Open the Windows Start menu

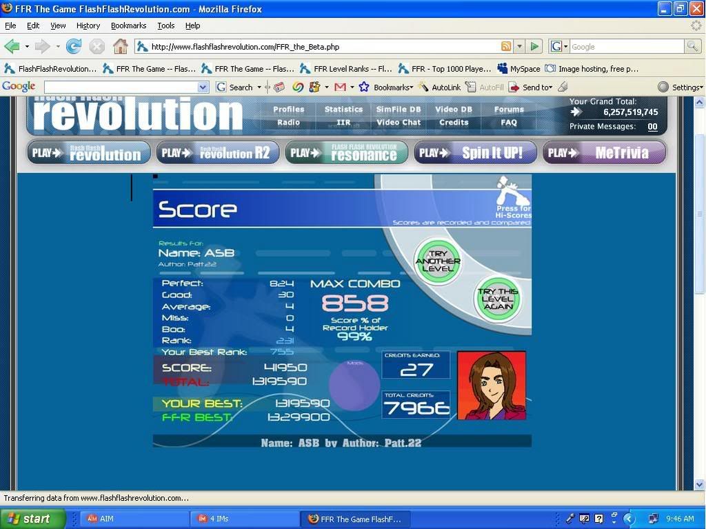32,519
